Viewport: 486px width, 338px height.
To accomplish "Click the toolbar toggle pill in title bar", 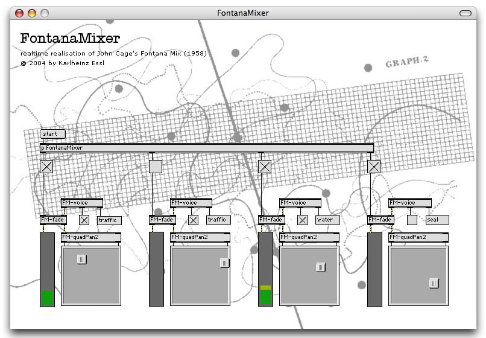I will 465,13.
